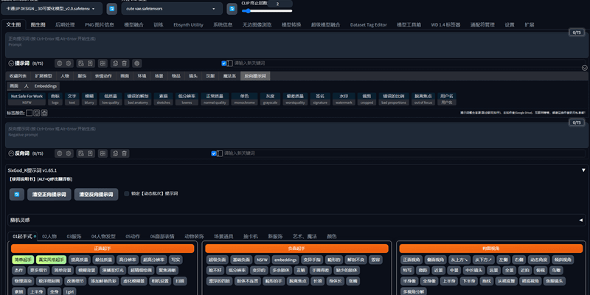
Task: Add the low quality negative tag
Action: pos(111,99)
